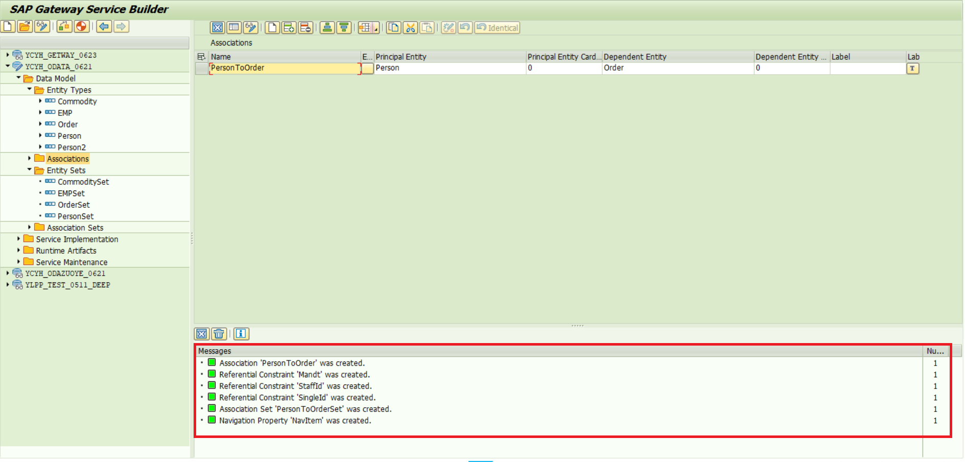The height and width of the screenshot is (462, 965).
Task: Expand the Associations folder arrow
Action: coord(29,158)
